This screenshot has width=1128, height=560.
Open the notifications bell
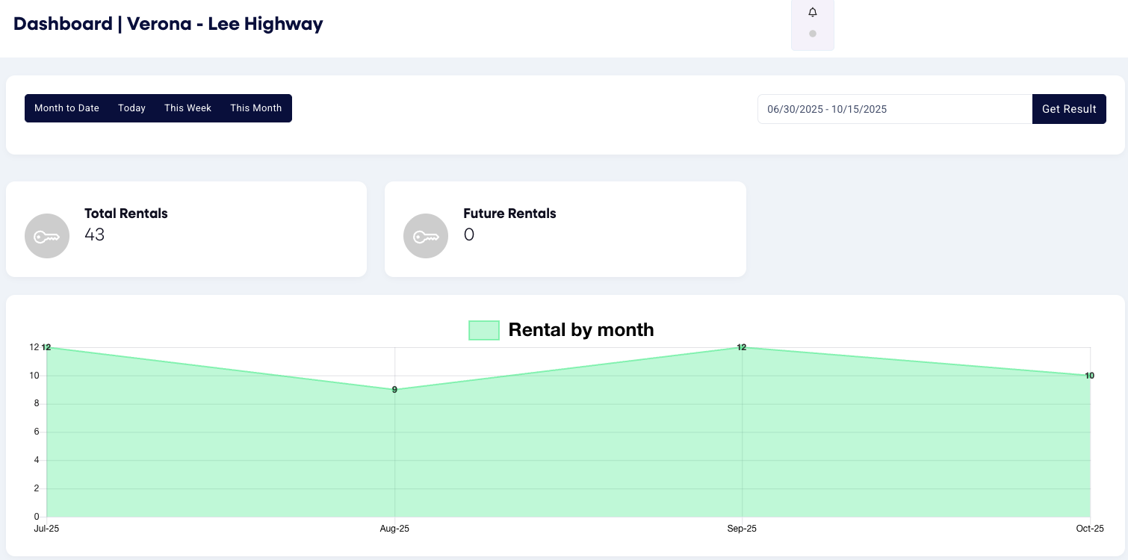[x=813, y=12]
